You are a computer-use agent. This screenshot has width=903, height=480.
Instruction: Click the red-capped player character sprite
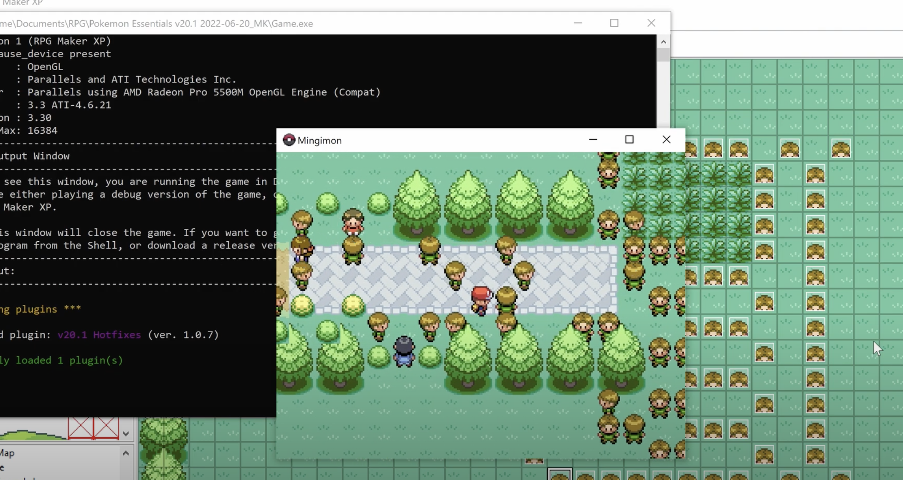click(481, 300)
